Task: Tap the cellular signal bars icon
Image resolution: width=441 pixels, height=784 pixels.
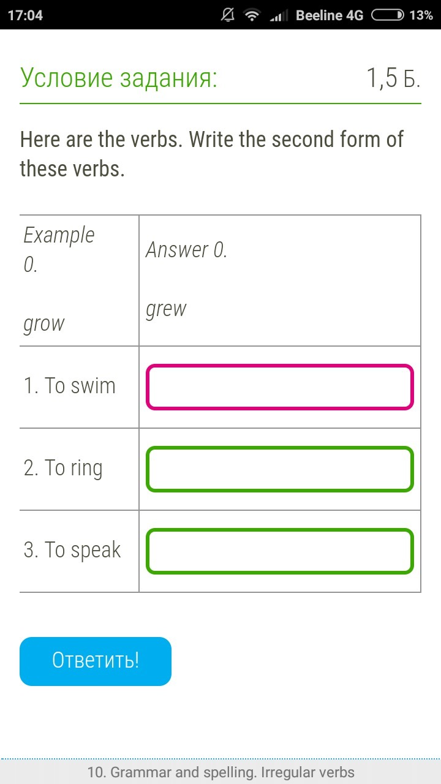Action: (279, 16)
